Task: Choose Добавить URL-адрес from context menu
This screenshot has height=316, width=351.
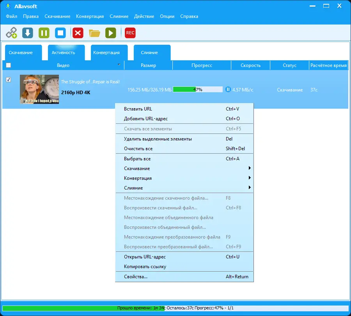Action: [x=184, y=119]
